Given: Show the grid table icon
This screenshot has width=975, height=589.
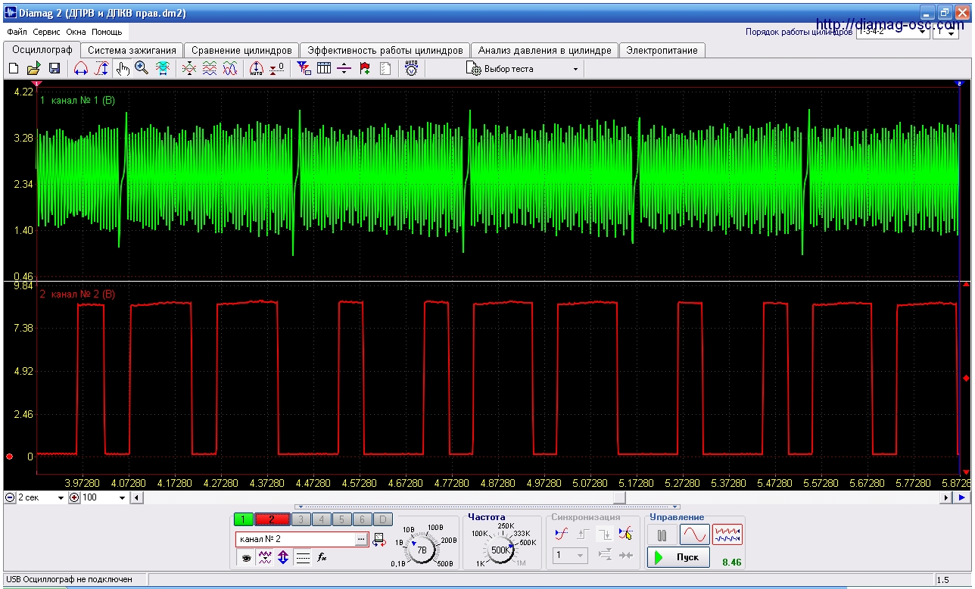Looking at the screenshot, I should click(x=324, y=69).
